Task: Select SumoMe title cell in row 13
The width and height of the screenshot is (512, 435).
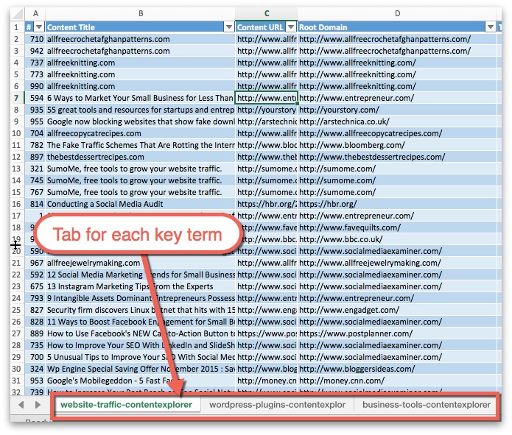Action: [141, 169]
